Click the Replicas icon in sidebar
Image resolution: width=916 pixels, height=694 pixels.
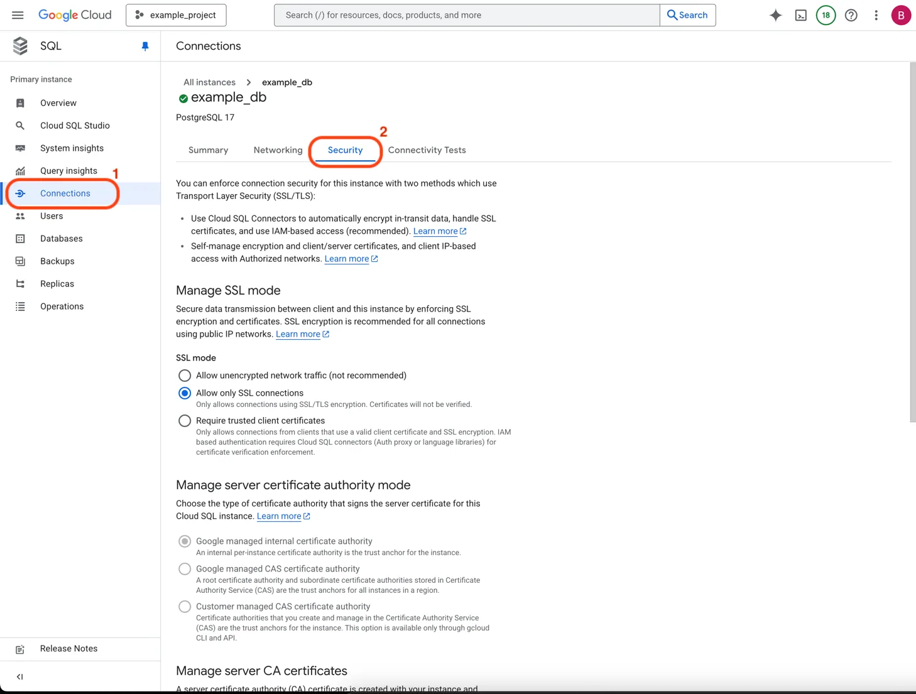(x=20, y=284)
